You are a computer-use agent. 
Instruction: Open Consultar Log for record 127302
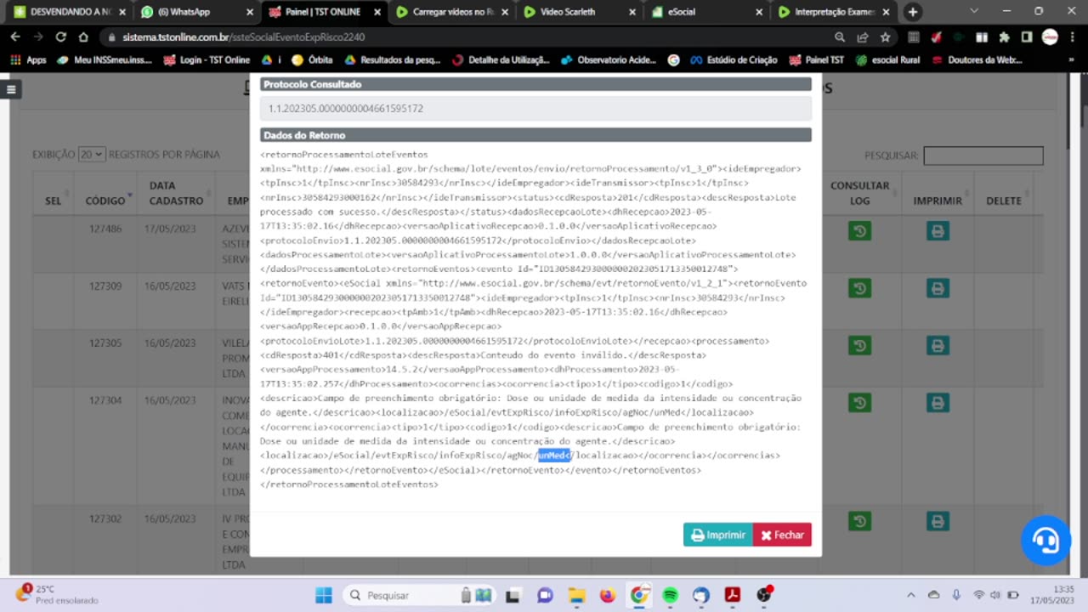[859, 520]
